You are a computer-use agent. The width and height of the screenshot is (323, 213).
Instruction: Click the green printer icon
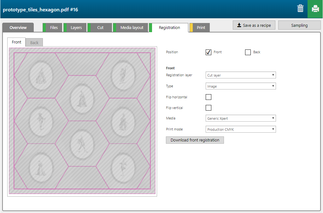tap(315, 9)
